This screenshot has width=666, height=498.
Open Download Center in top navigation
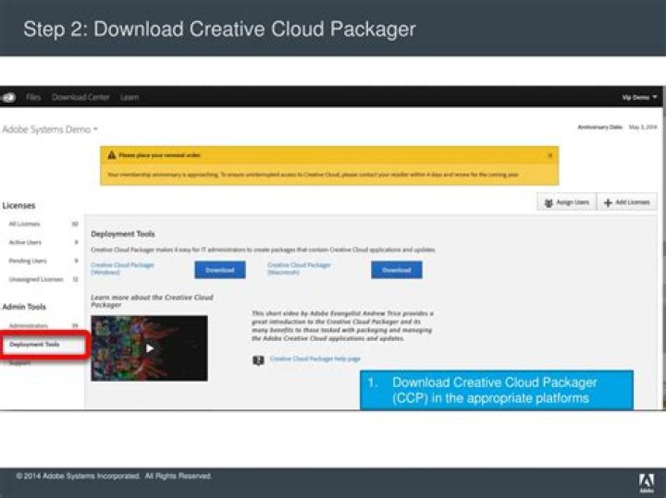tap(80, 97)
